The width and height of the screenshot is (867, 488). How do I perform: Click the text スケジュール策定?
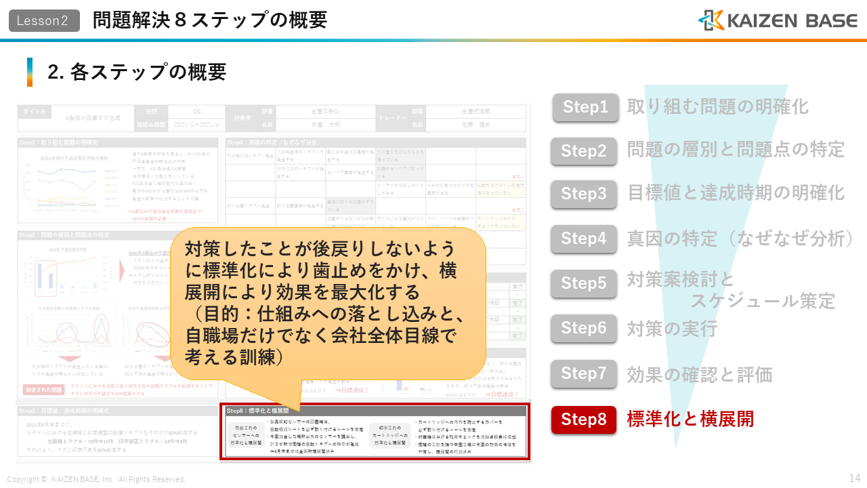(763, 300)
